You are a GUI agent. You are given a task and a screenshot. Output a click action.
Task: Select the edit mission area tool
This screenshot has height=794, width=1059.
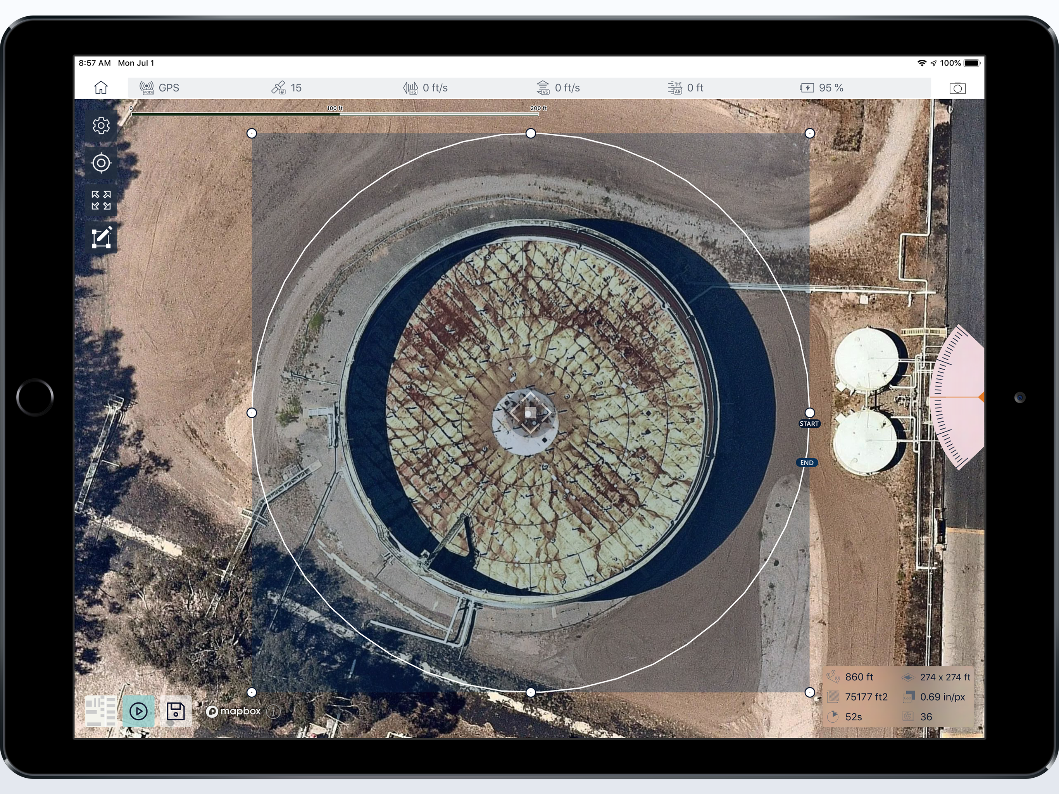101,238
